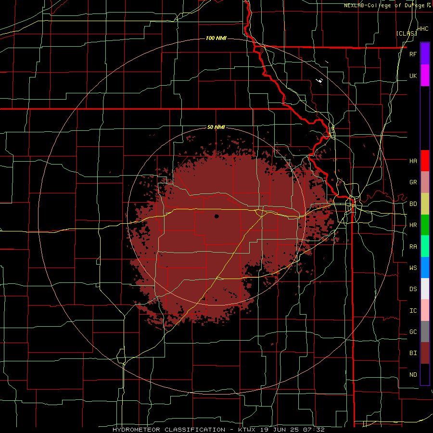The image size is (433, 433).
Task: Click the "GR" legend label
Action: point(413,182)
